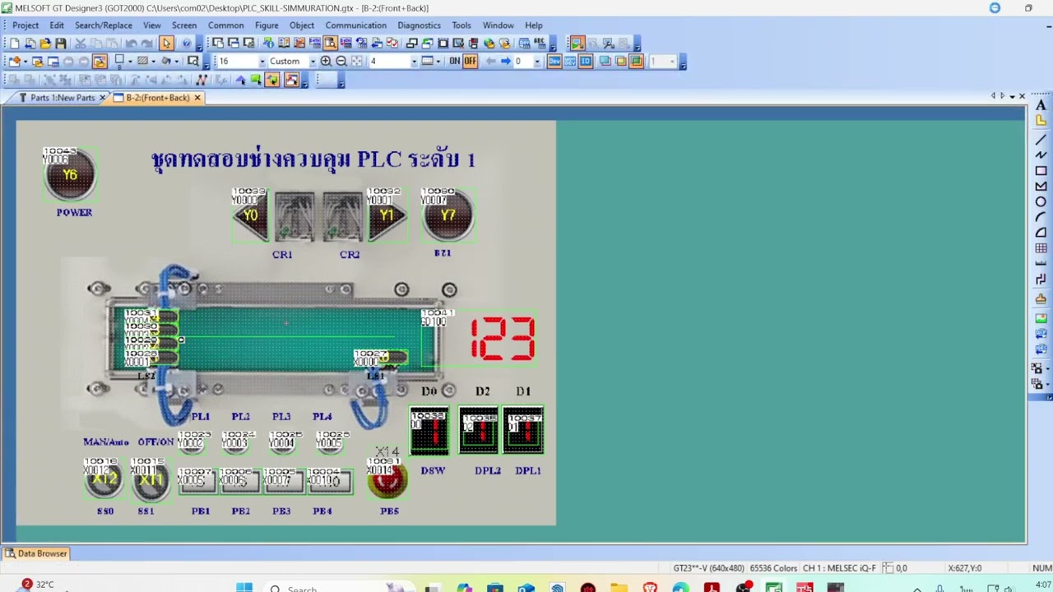Activate the selection arrow pointer tool
1053x592 pixels.
(166, 44)
